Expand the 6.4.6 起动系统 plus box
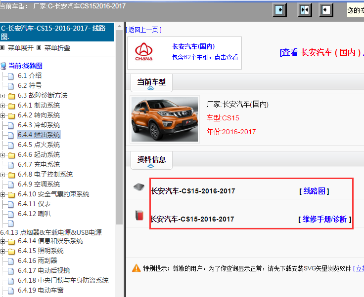The width and height of the screenshot is (364, 297). click(x=2, y=155)
